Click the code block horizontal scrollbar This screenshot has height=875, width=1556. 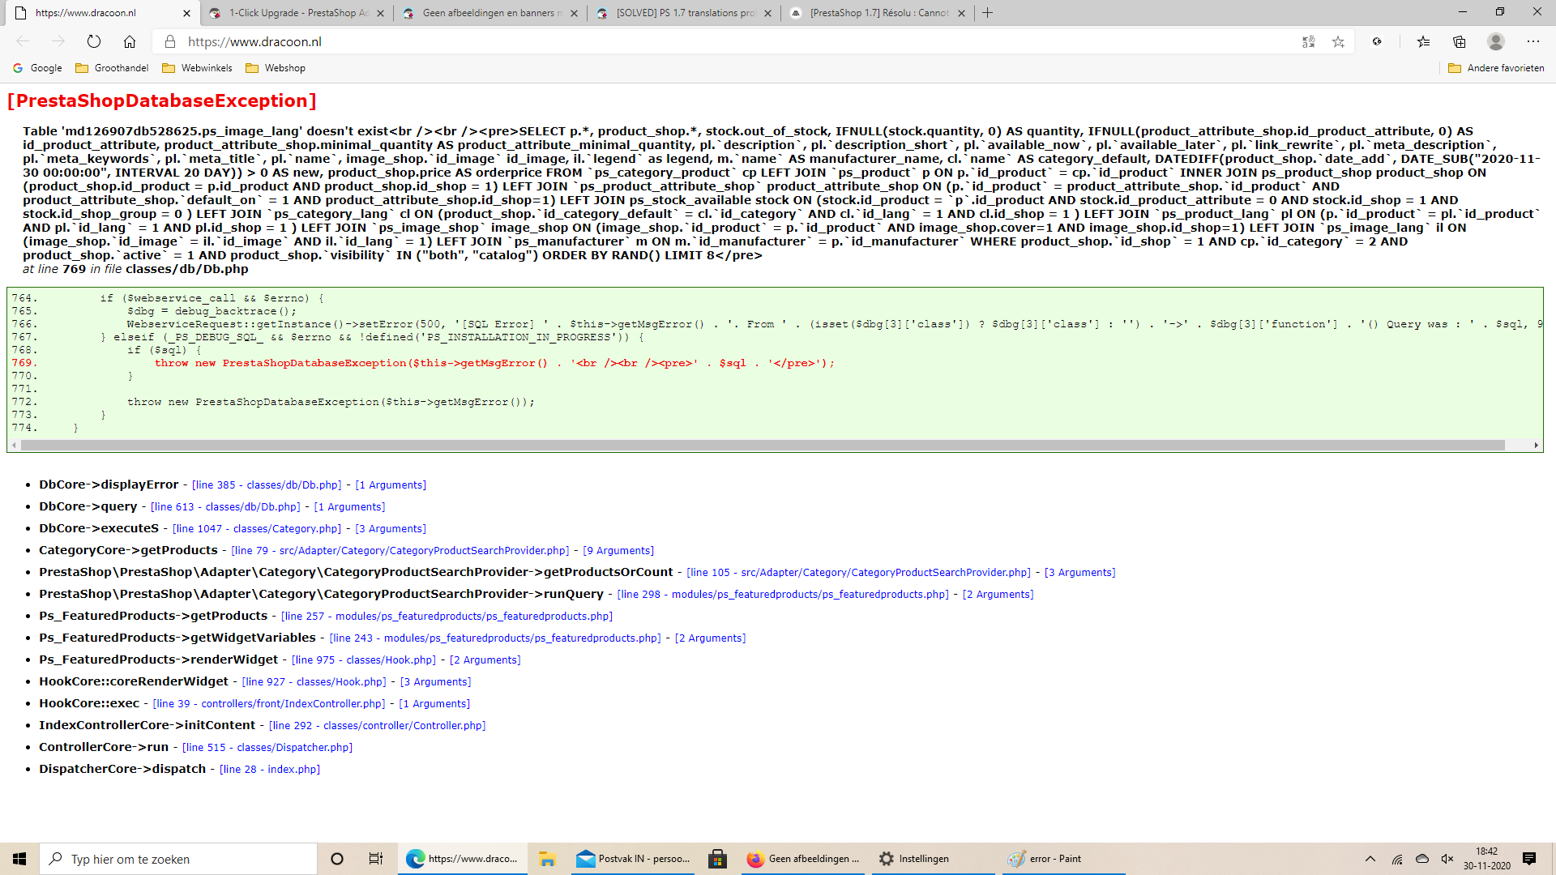(x=762, y=445)
